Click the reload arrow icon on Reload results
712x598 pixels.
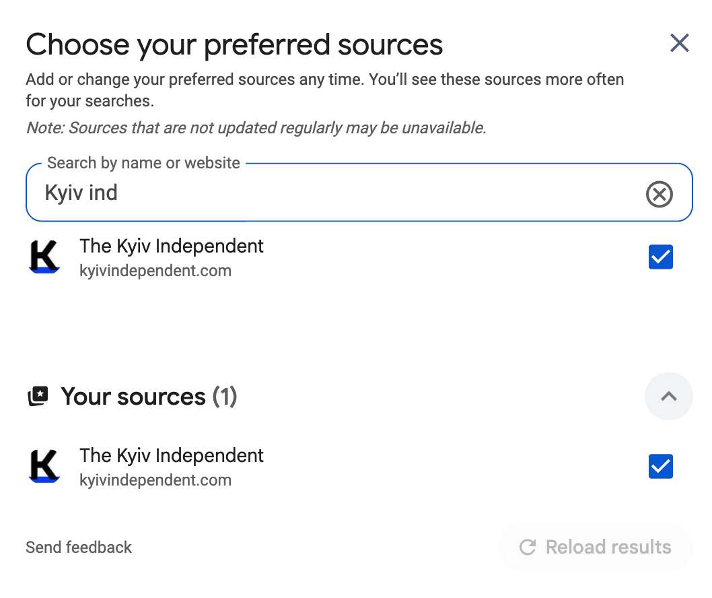point(528,547)
